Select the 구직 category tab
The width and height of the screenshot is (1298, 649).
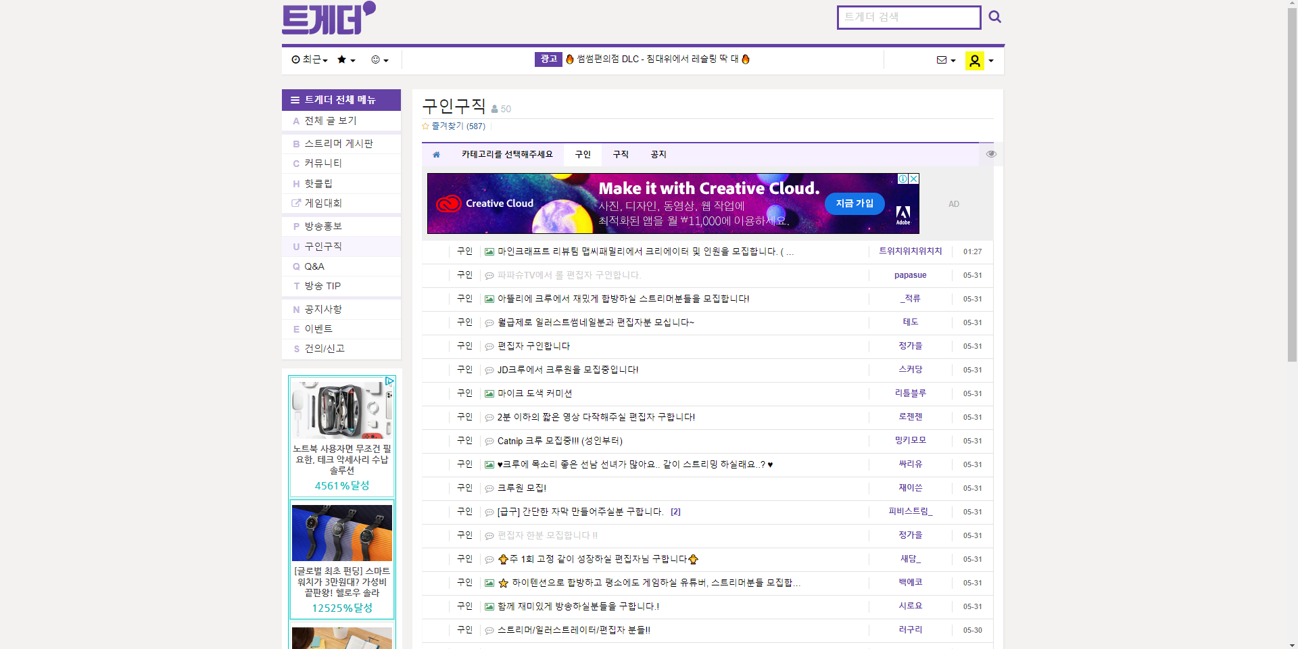point(621,155)
